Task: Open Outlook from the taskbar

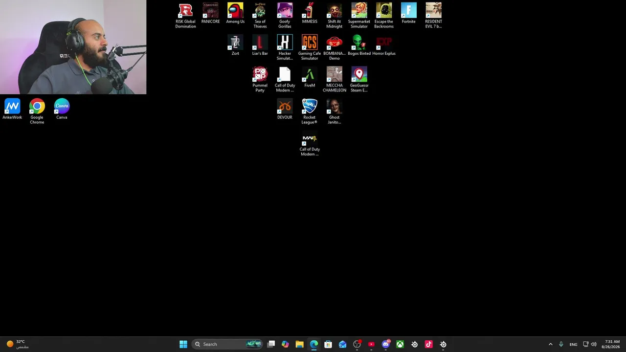Action: 342,344
